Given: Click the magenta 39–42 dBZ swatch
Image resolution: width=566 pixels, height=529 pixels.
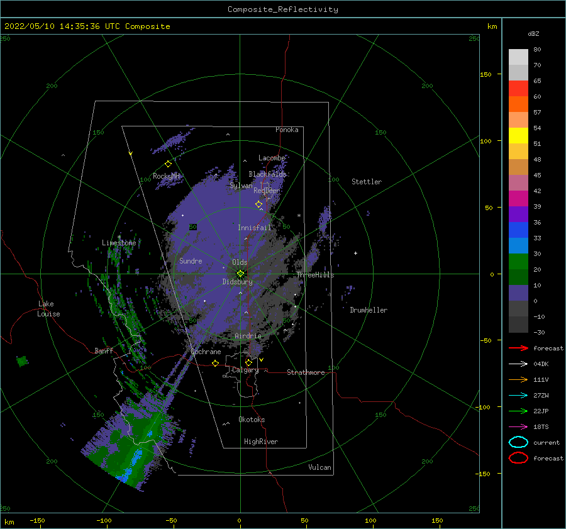Looking at the screenshot, I should click(518, 198).
